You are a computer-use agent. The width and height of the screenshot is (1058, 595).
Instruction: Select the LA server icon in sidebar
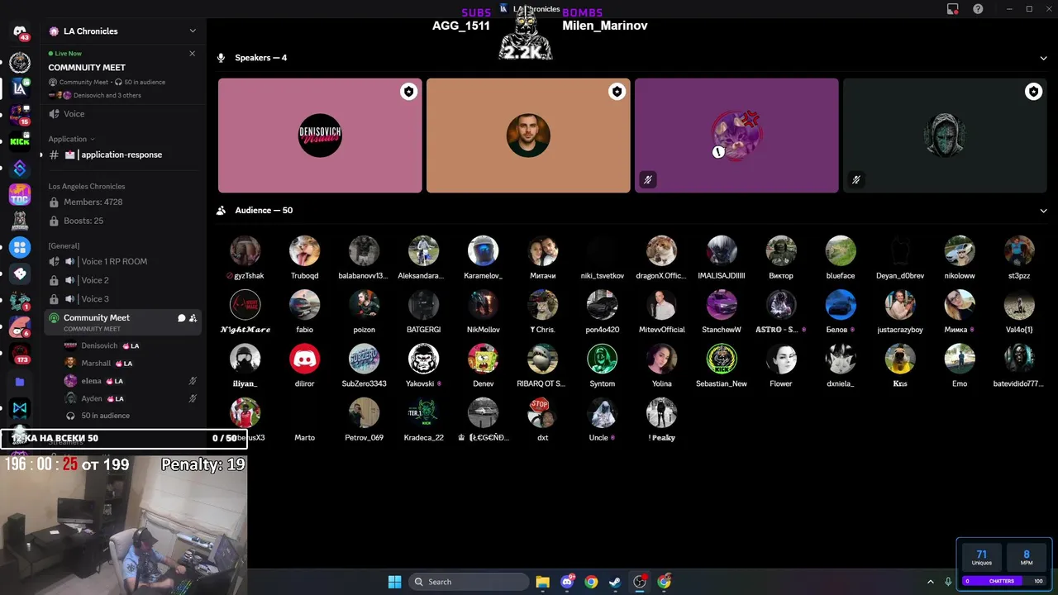click(x=20, y=88)
